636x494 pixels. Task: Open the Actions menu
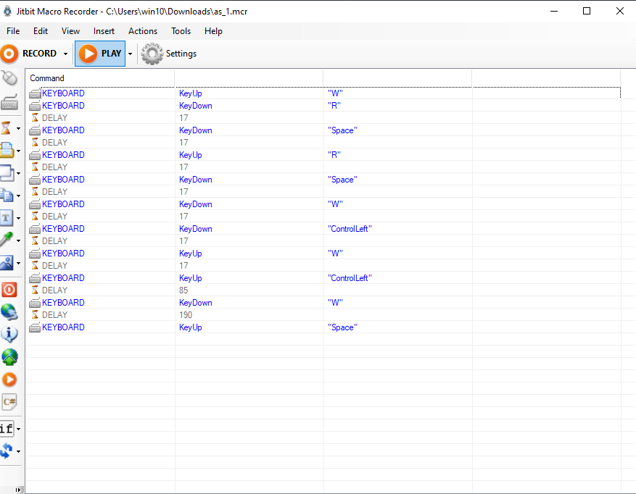(x=143, y=31)
